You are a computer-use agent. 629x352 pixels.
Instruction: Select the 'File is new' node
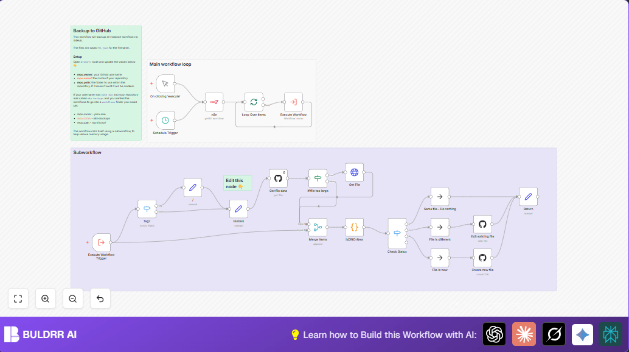coord(440,258)
